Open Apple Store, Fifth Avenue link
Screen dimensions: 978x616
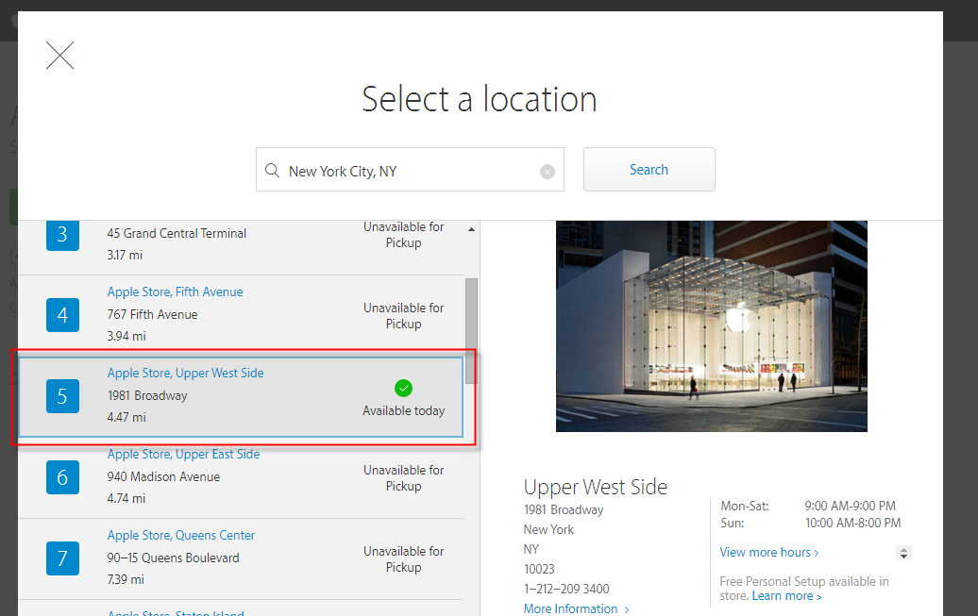[175, 291]
